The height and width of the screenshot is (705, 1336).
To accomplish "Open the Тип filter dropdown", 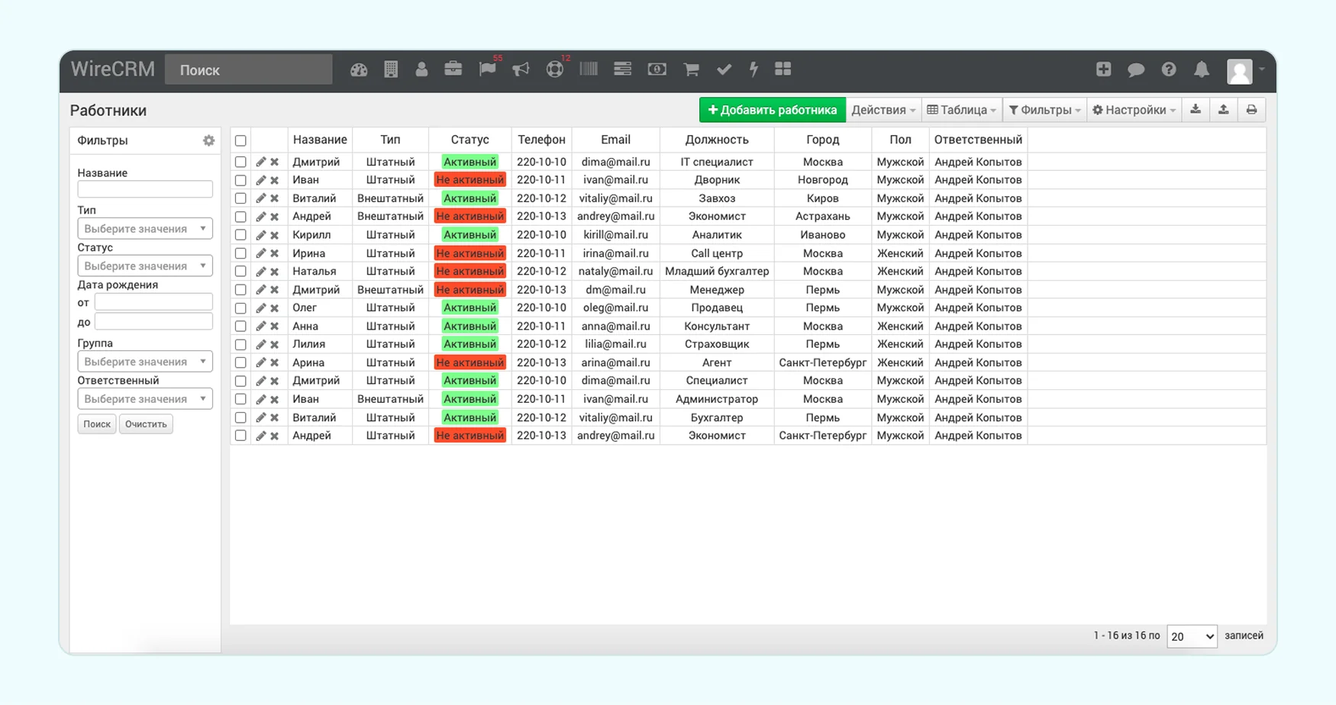I will pos(145,228).
